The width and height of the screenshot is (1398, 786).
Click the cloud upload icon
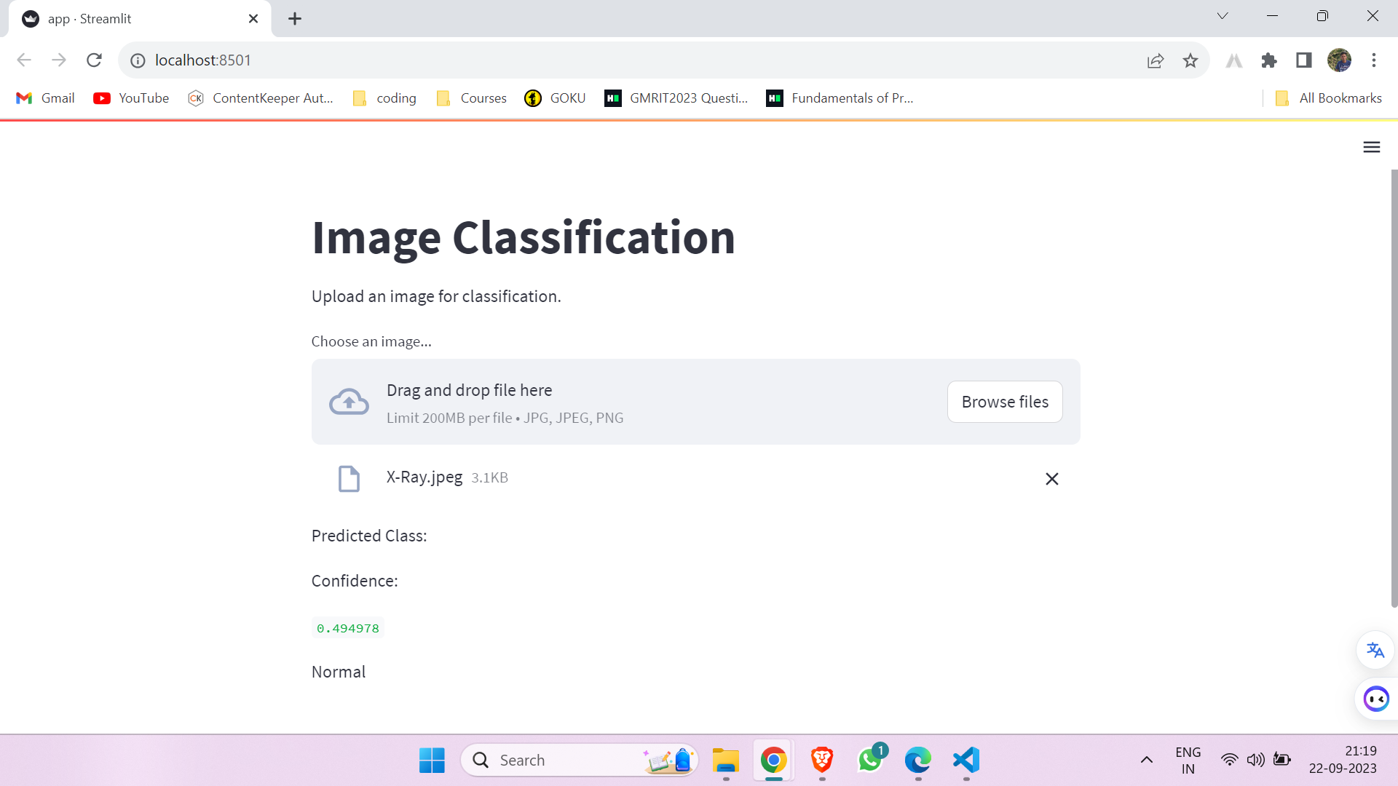click(349, 402)
